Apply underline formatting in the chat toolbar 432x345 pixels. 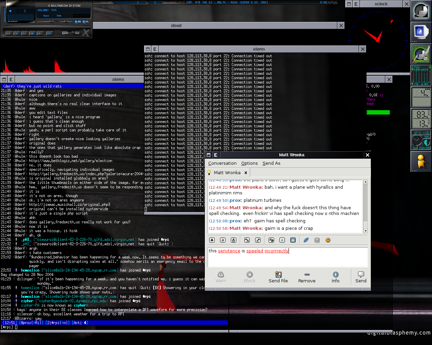click(234, 240)
